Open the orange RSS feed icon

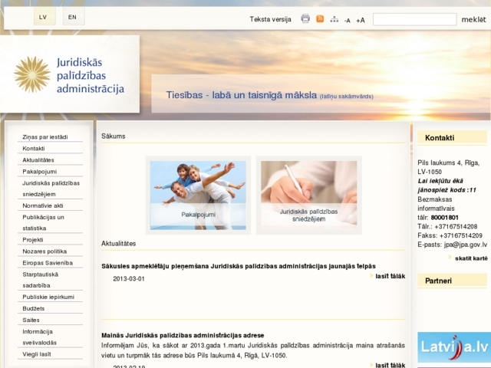(x=320, y=18)
